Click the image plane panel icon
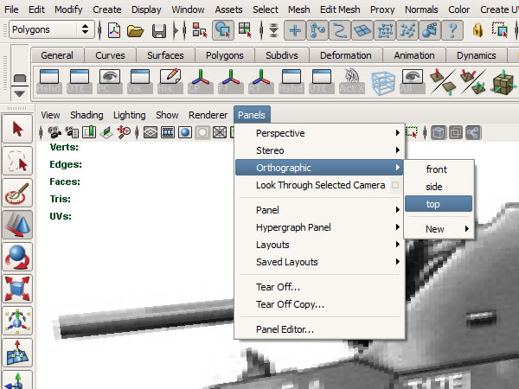The width and height of the screenshot is (519, 389). pos(106,132)
